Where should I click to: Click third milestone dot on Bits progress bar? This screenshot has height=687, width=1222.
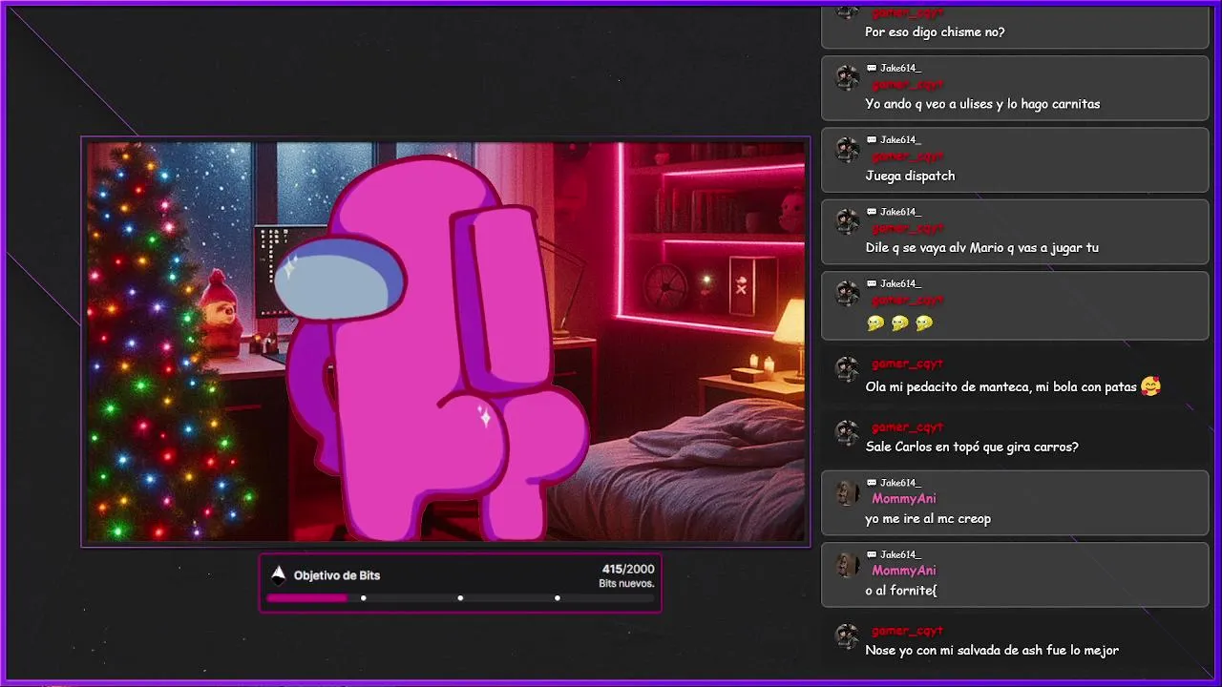557,598
